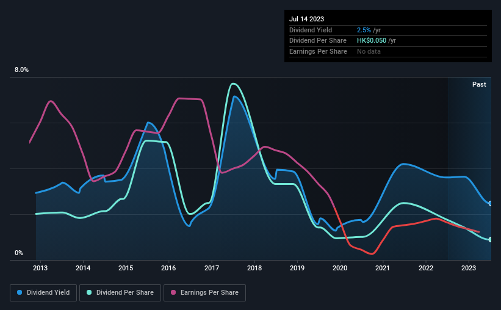Click the 2017 x-axis label
Image resolution: width=501 pixels, height=310 pixels.
212,268
